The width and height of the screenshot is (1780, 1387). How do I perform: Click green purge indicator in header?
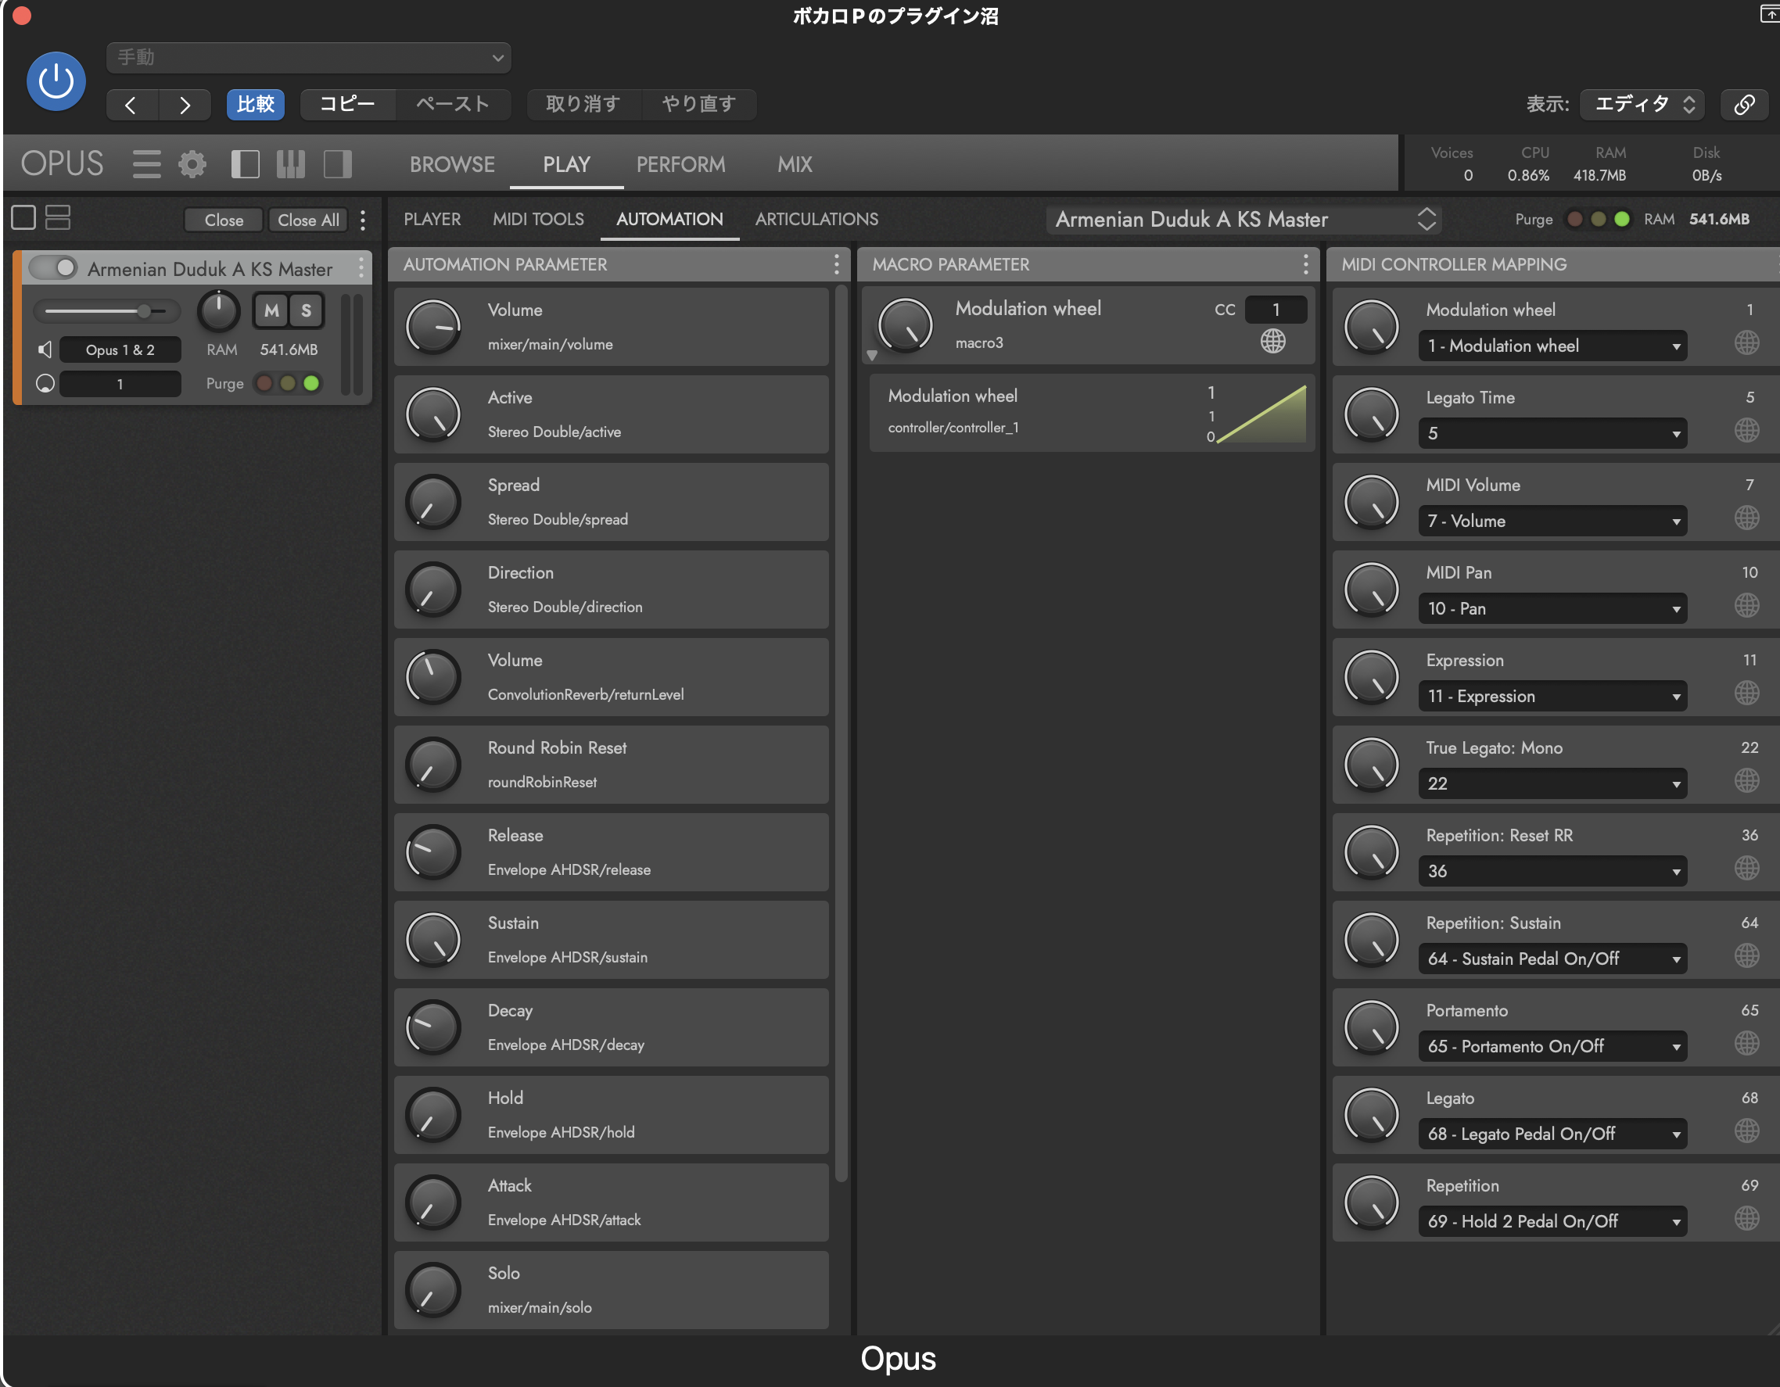tap(1622, 219)
